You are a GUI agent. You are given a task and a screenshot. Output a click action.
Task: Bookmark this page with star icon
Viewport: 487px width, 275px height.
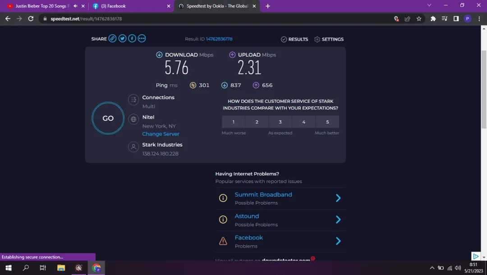(x=418, y=18)
